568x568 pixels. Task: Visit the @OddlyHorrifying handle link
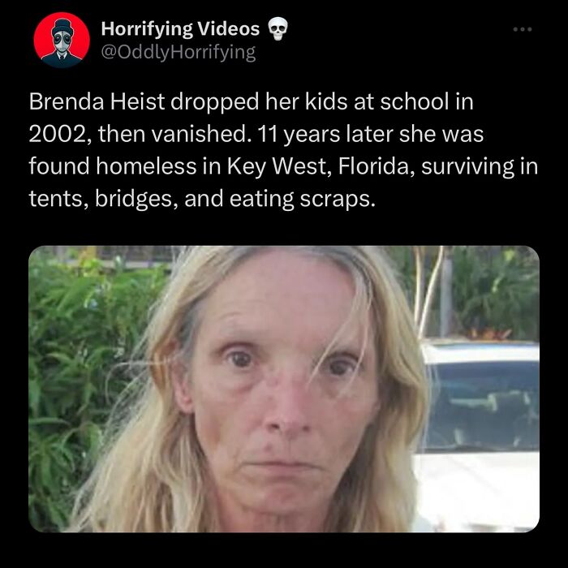[x=179, y=53]
